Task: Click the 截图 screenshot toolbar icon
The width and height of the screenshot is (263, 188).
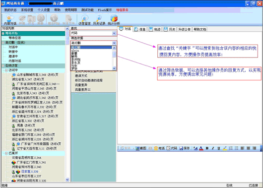Action: point(141,148)
